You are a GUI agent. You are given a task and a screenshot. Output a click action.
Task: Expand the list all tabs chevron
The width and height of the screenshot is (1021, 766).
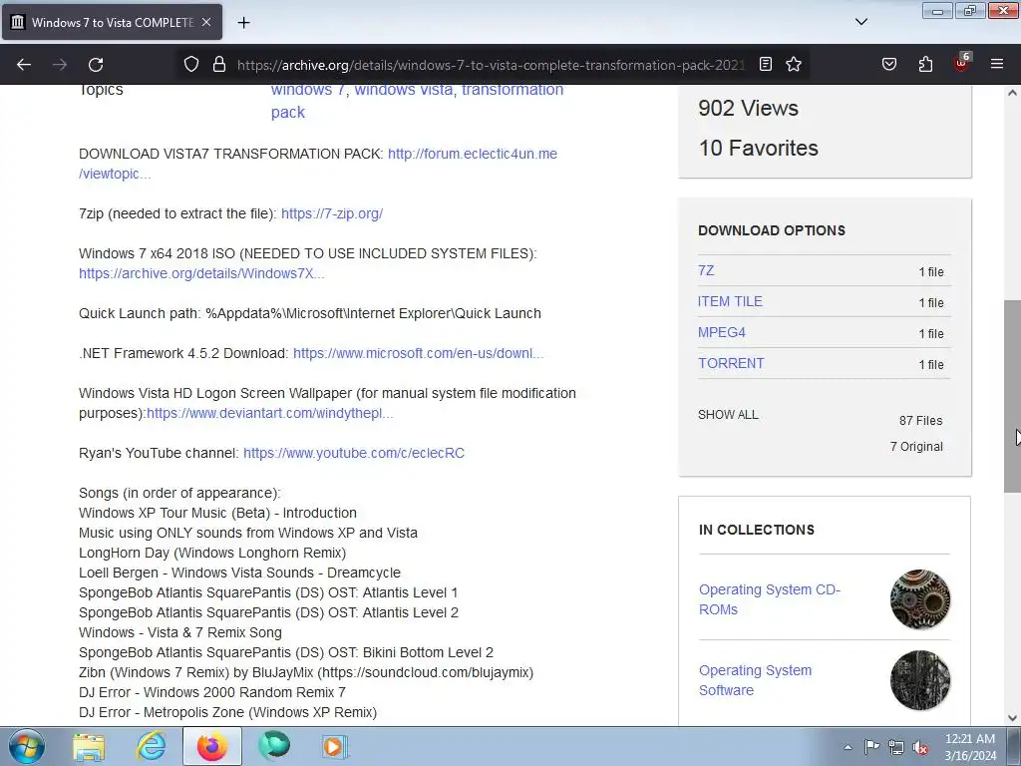[861, 22]
